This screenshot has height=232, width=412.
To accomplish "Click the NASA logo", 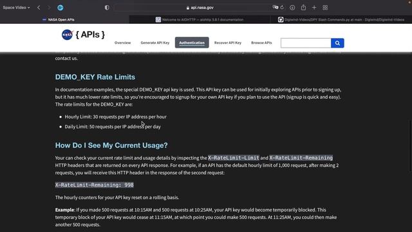I will tap(67, 34).
